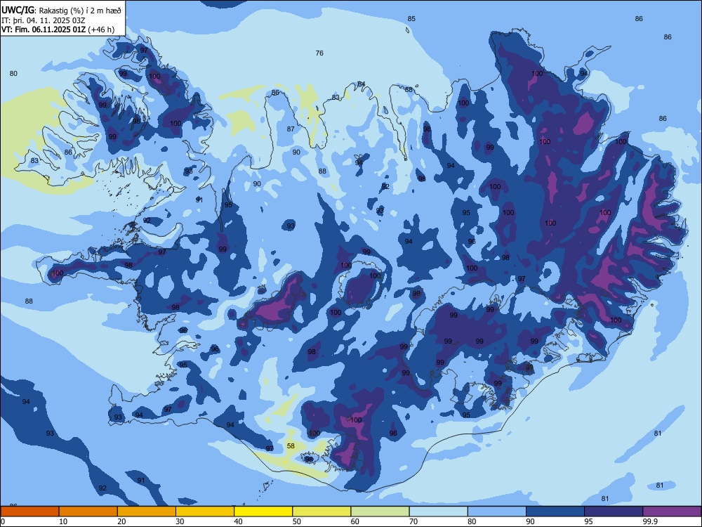Click the '30' legend scale label
702x527 pixels.
click(180, 521)
